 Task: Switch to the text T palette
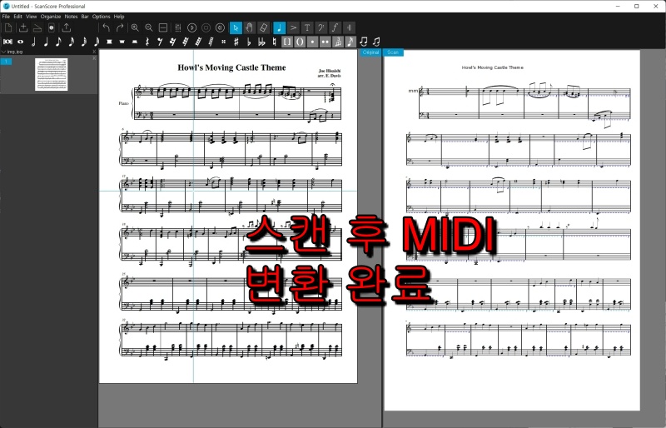pyautogui.click(x=307, y=28)
